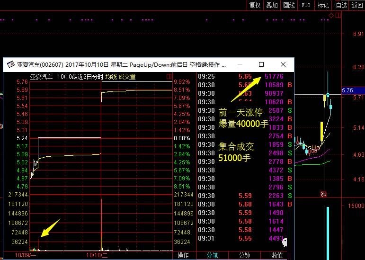Switch to the 分笔 tab
The height and width of the screenshot is (260, 365).
[212, 255]
